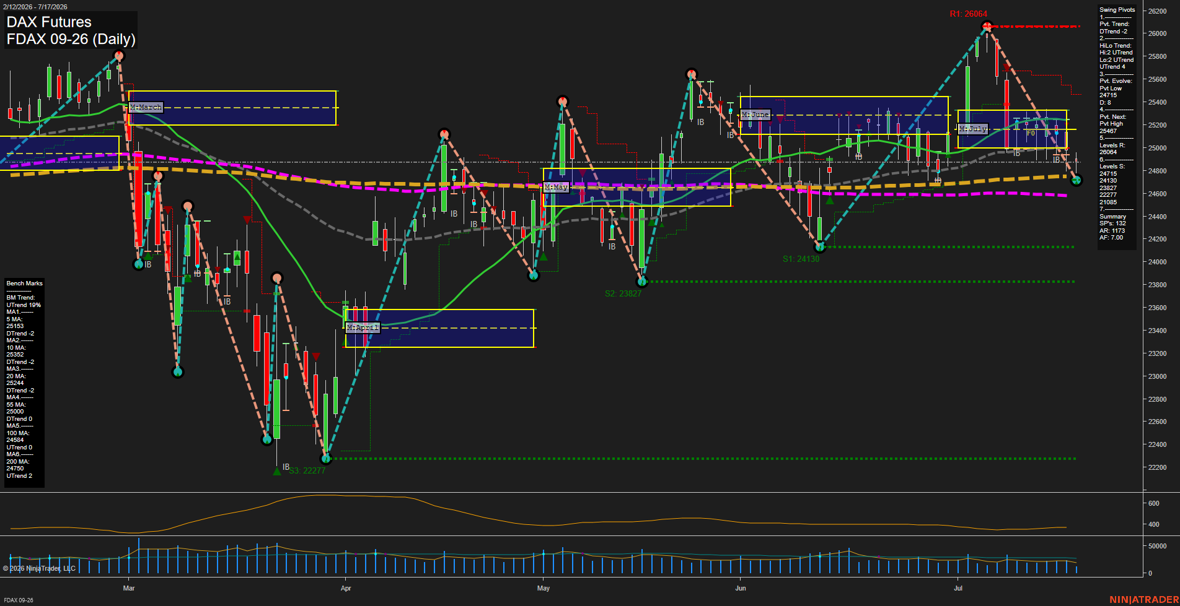
Task: Click the DAX Futures chart title
Action: click(x=49, y=22)
